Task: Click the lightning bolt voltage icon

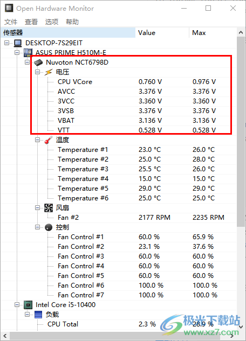Action: 49,72
